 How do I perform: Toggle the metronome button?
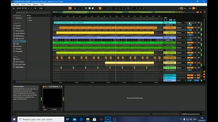tap(35, 8)
